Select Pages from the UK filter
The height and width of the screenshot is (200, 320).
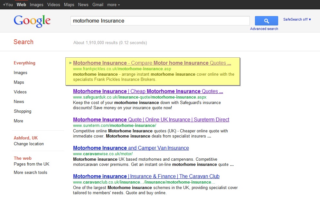tap(32, 164)
